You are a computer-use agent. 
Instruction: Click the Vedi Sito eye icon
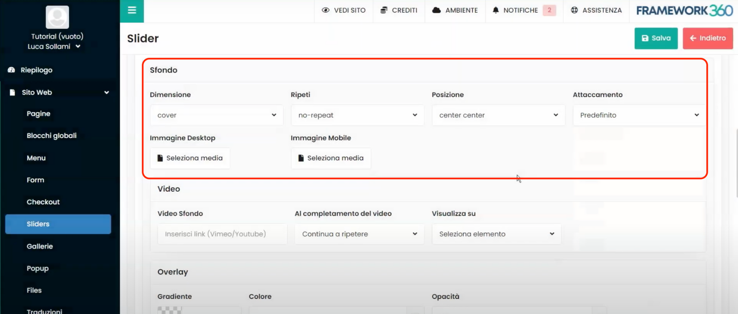[326, 10]
